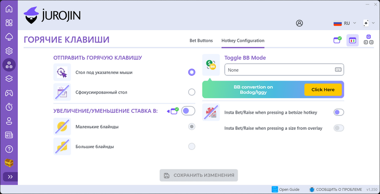
Task: Click the focused table window icon
Action: coord(62,92)
